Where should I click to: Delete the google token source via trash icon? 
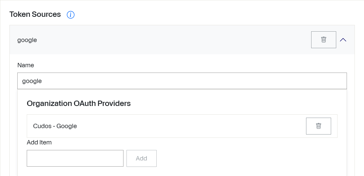(x=324, y=40)
